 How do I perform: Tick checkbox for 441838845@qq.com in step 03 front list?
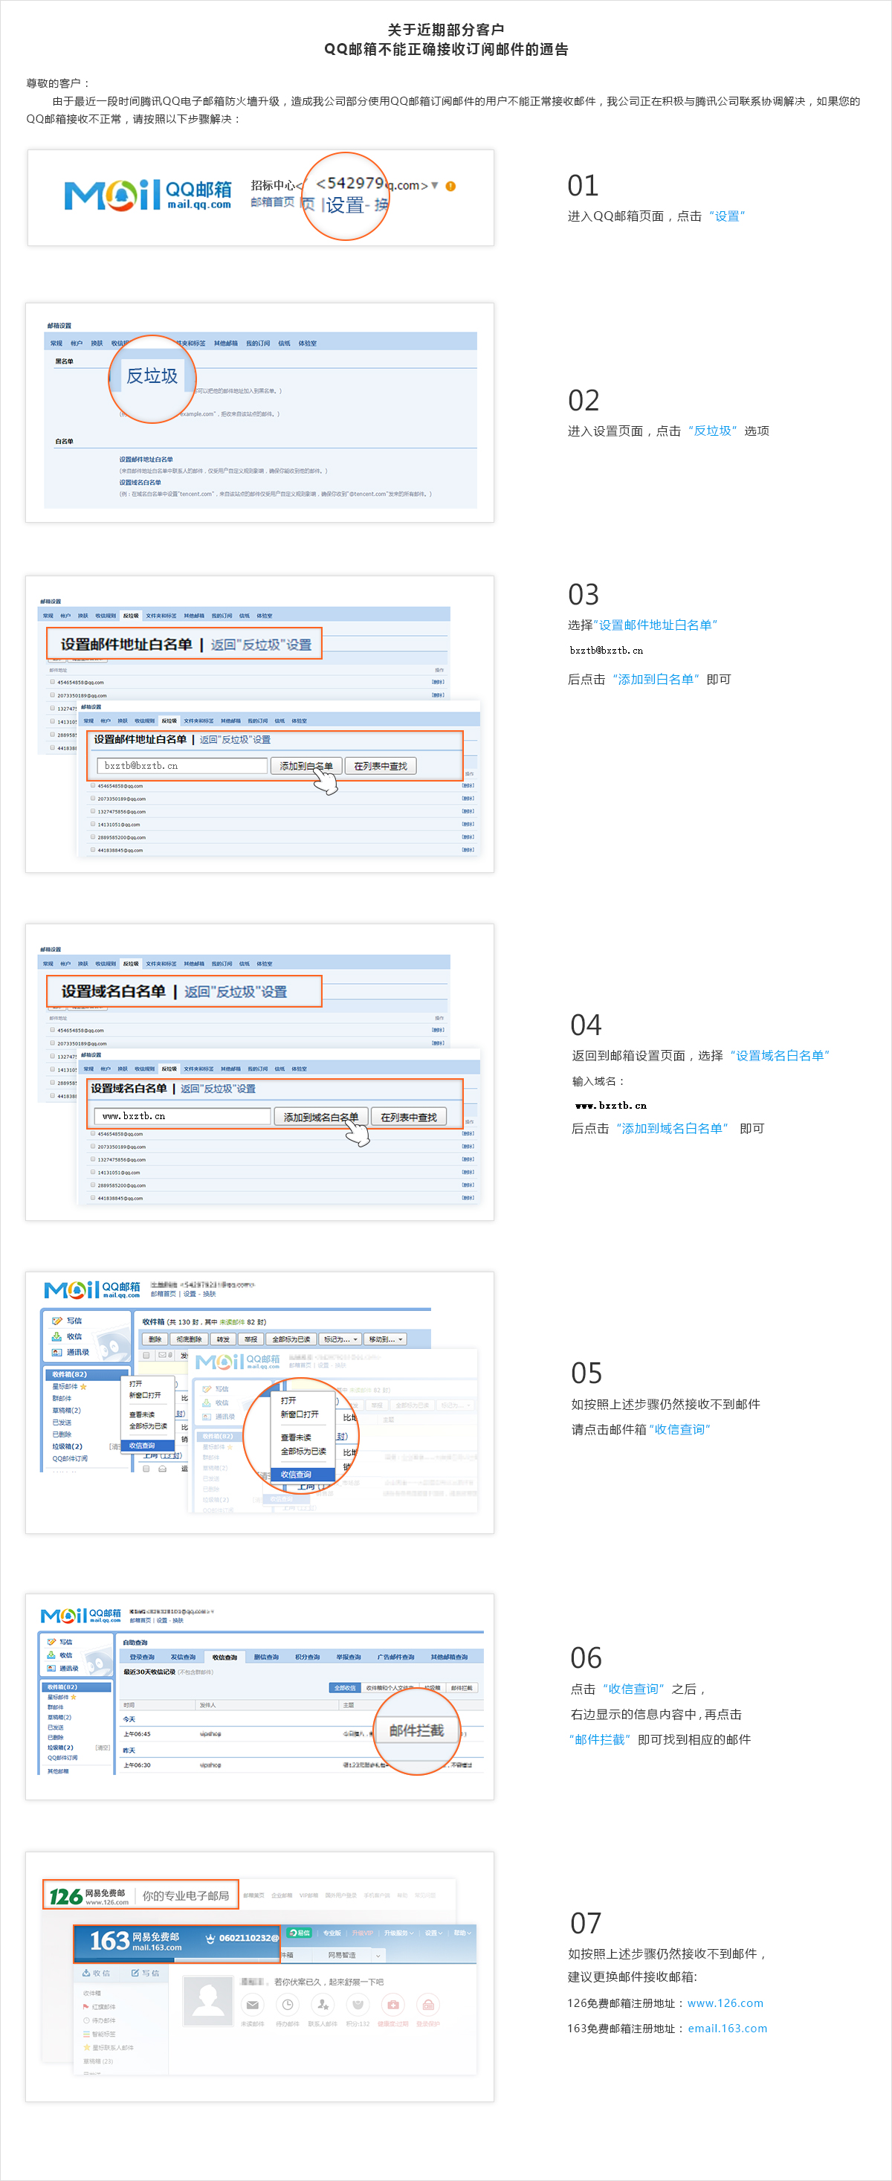[x=93, y=849]
